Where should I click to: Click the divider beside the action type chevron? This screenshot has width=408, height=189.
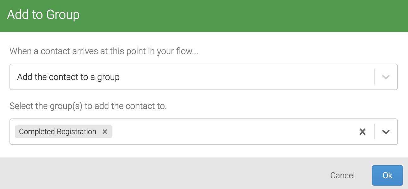374,77
